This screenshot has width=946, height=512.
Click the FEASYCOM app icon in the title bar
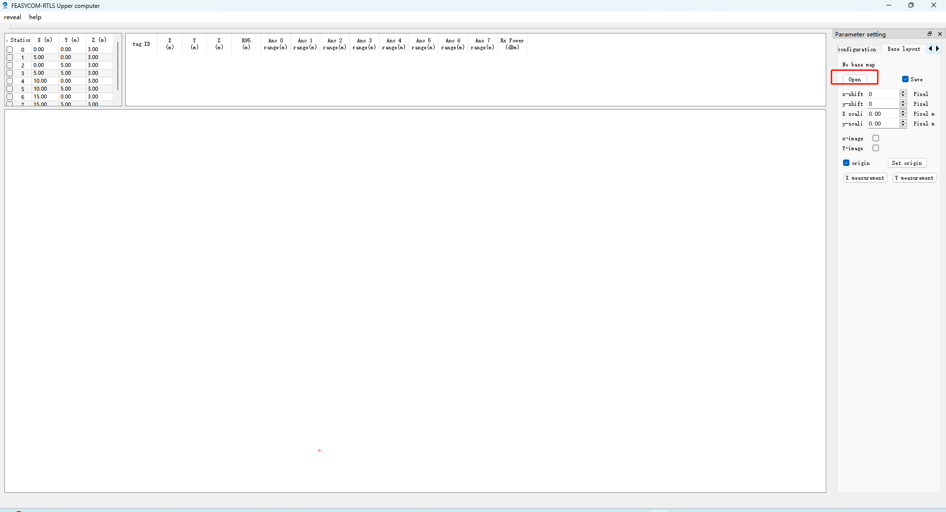(5, 5)
